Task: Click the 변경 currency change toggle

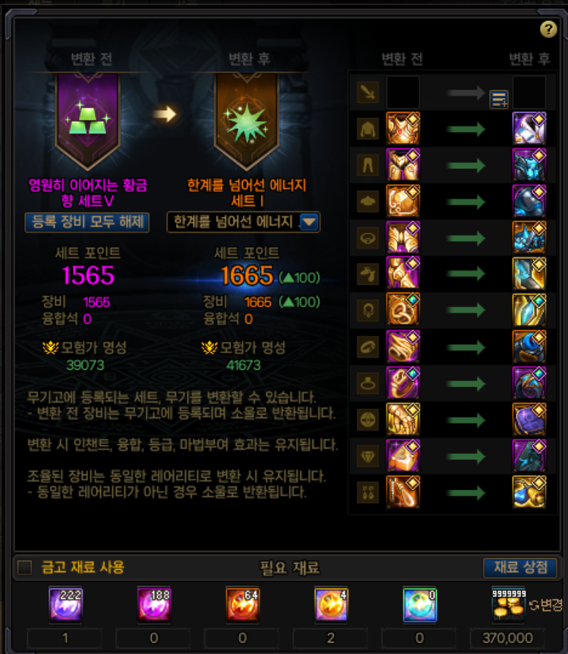Action: [x=546, y=605]
